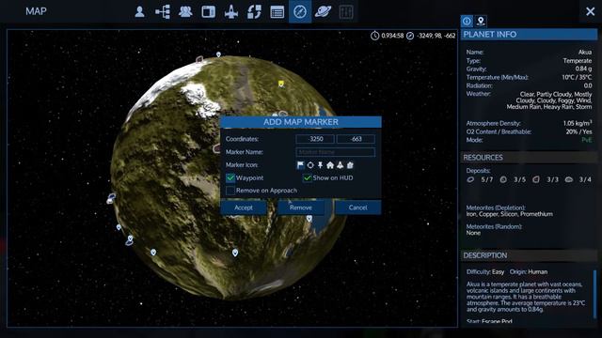The height and width of the screenshot is (338, 602).
Task: Open the list panel tab icon
Action: tap(277, 12)
